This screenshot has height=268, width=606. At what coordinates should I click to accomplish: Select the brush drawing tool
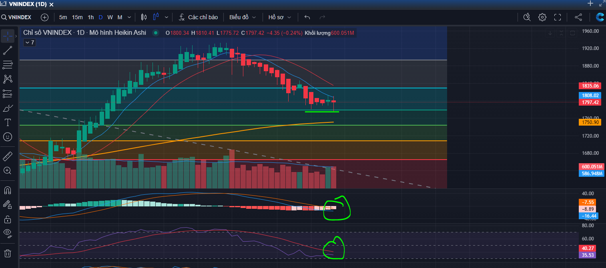7,108
